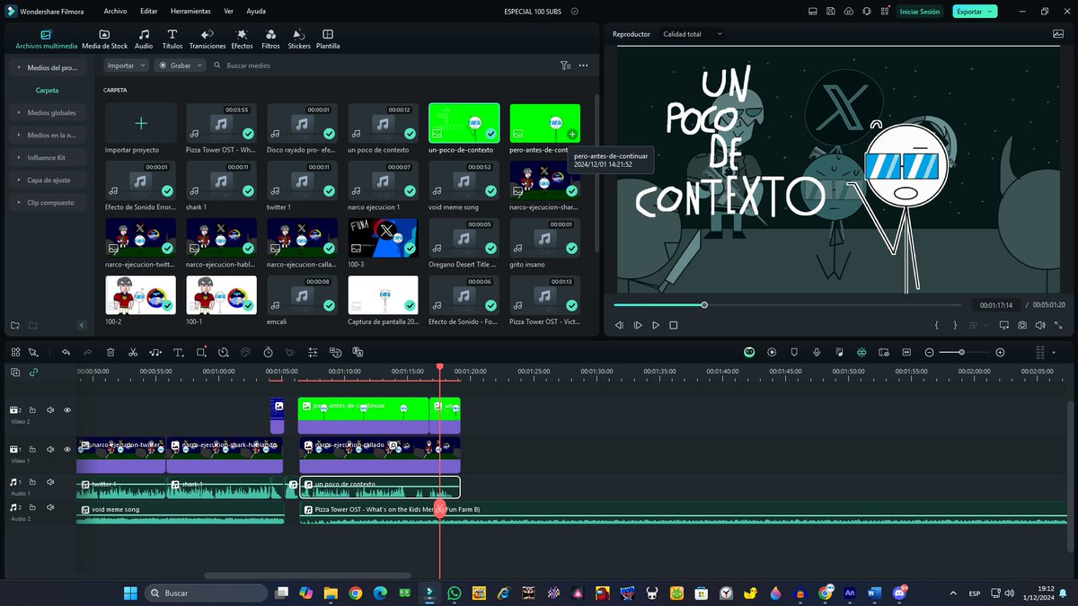
Task: Click Iniciar Sesión button
Action: pos(920,11)
